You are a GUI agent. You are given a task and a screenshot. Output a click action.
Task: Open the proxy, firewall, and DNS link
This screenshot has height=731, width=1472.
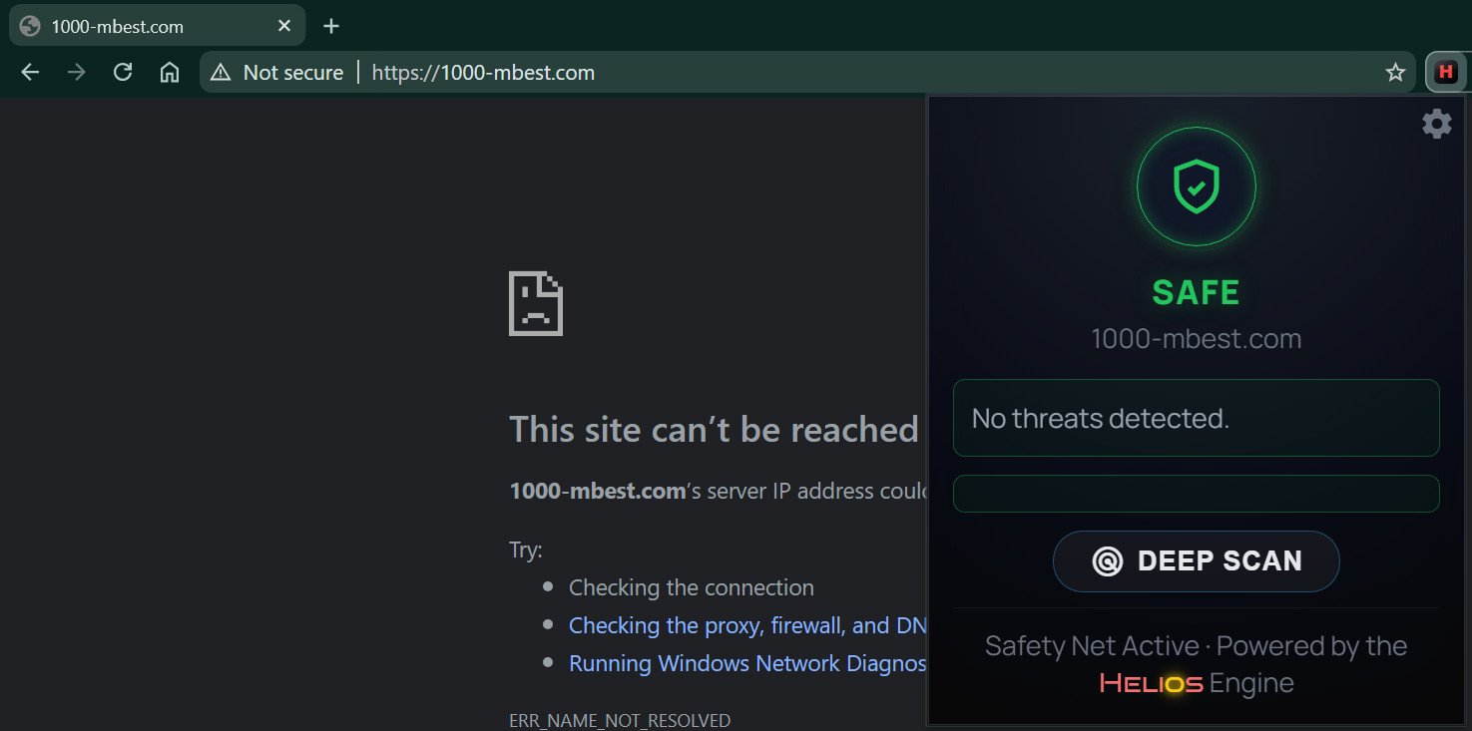coord(747,625)
